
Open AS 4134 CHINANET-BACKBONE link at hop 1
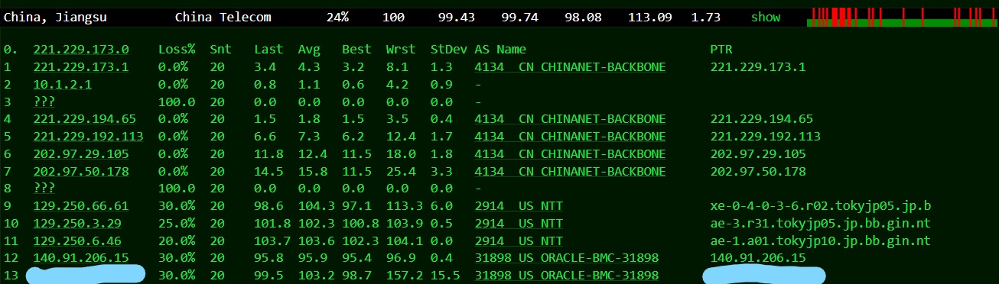570,67
